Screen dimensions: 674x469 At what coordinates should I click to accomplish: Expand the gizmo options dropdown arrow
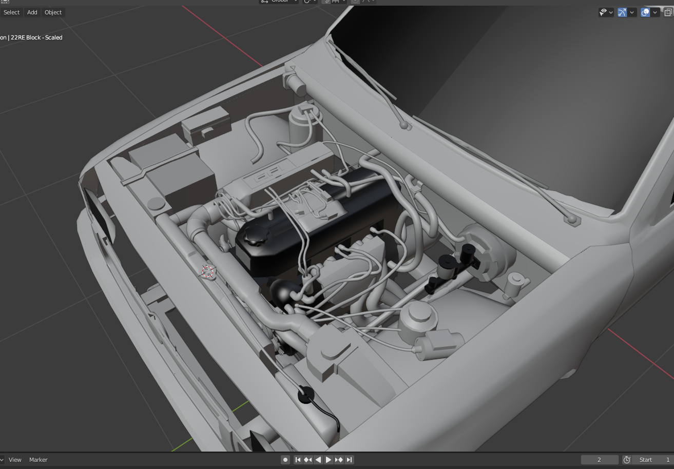coord(632,12)
